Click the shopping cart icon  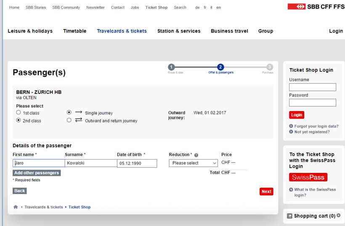[x=289, y=216]
